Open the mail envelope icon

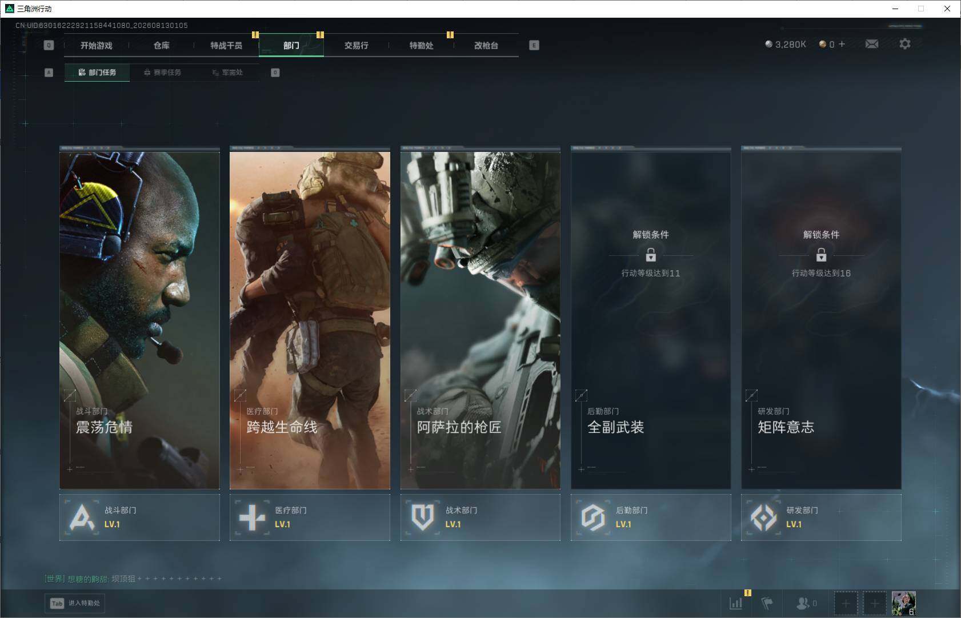872,44
